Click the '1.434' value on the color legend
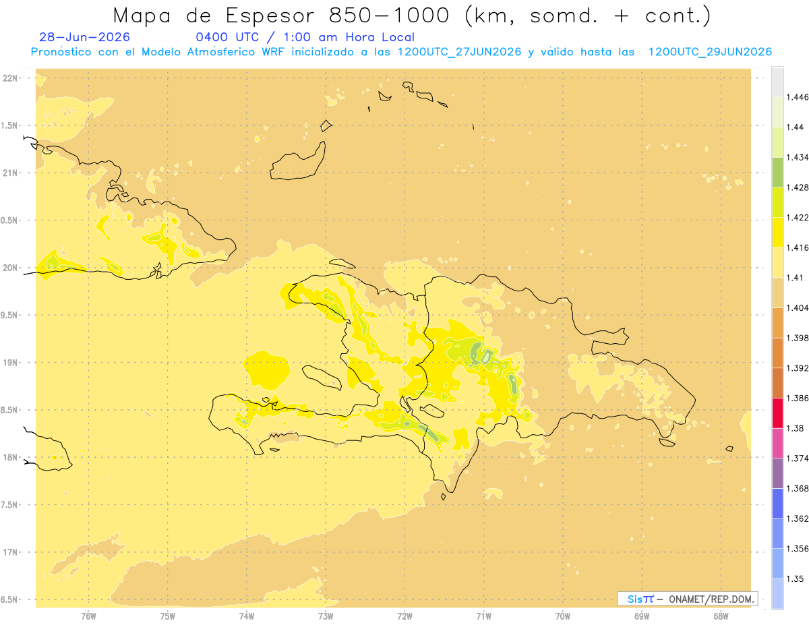809x625 pixels. point(798,157)
